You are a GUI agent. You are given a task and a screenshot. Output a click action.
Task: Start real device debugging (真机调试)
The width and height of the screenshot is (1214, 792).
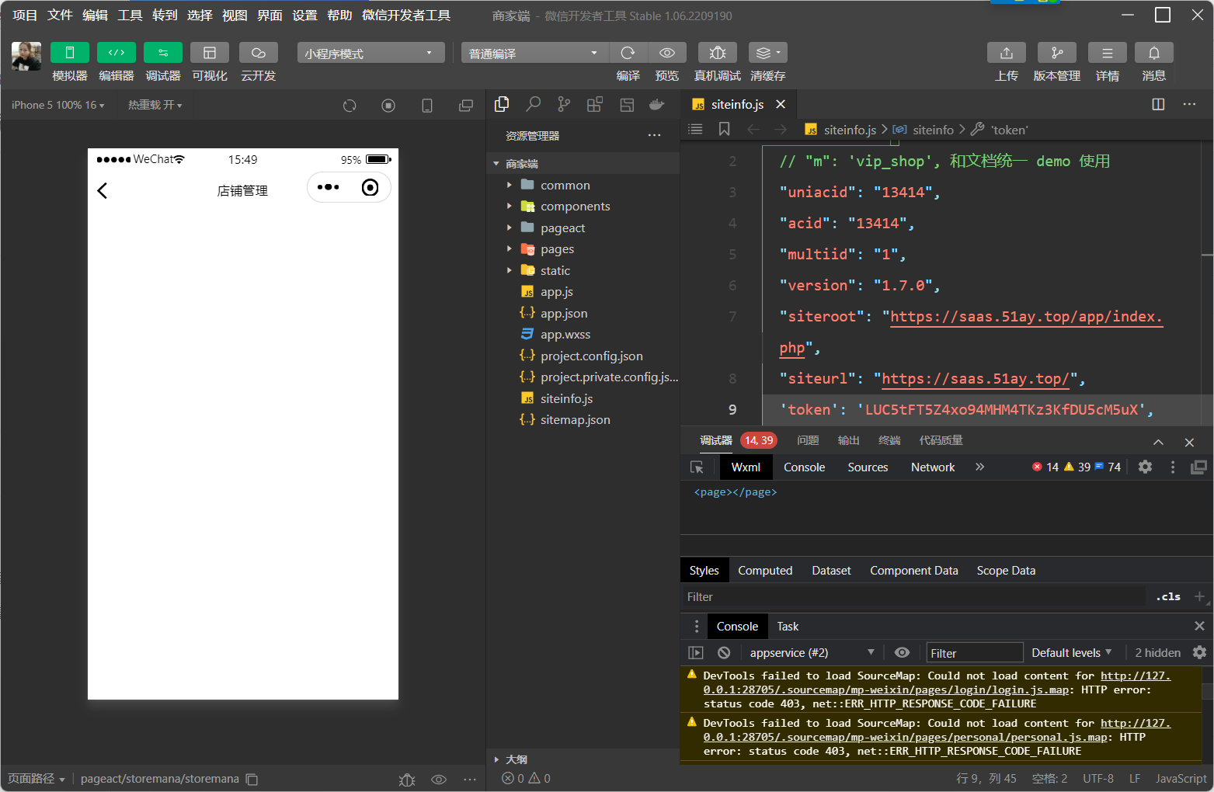click(x=718, y=53)
